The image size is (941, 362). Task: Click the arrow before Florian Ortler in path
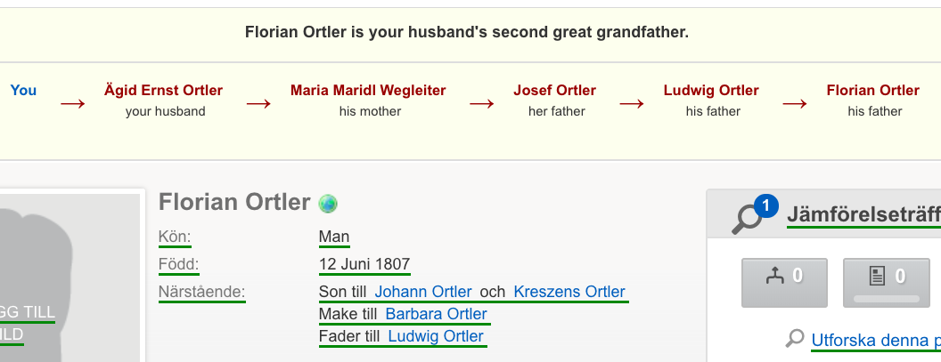click(x=795, y=104)
